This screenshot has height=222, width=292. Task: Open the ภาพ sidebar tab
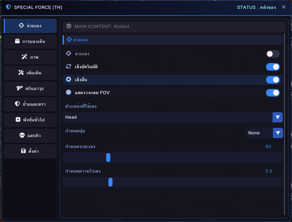[30, 57]
